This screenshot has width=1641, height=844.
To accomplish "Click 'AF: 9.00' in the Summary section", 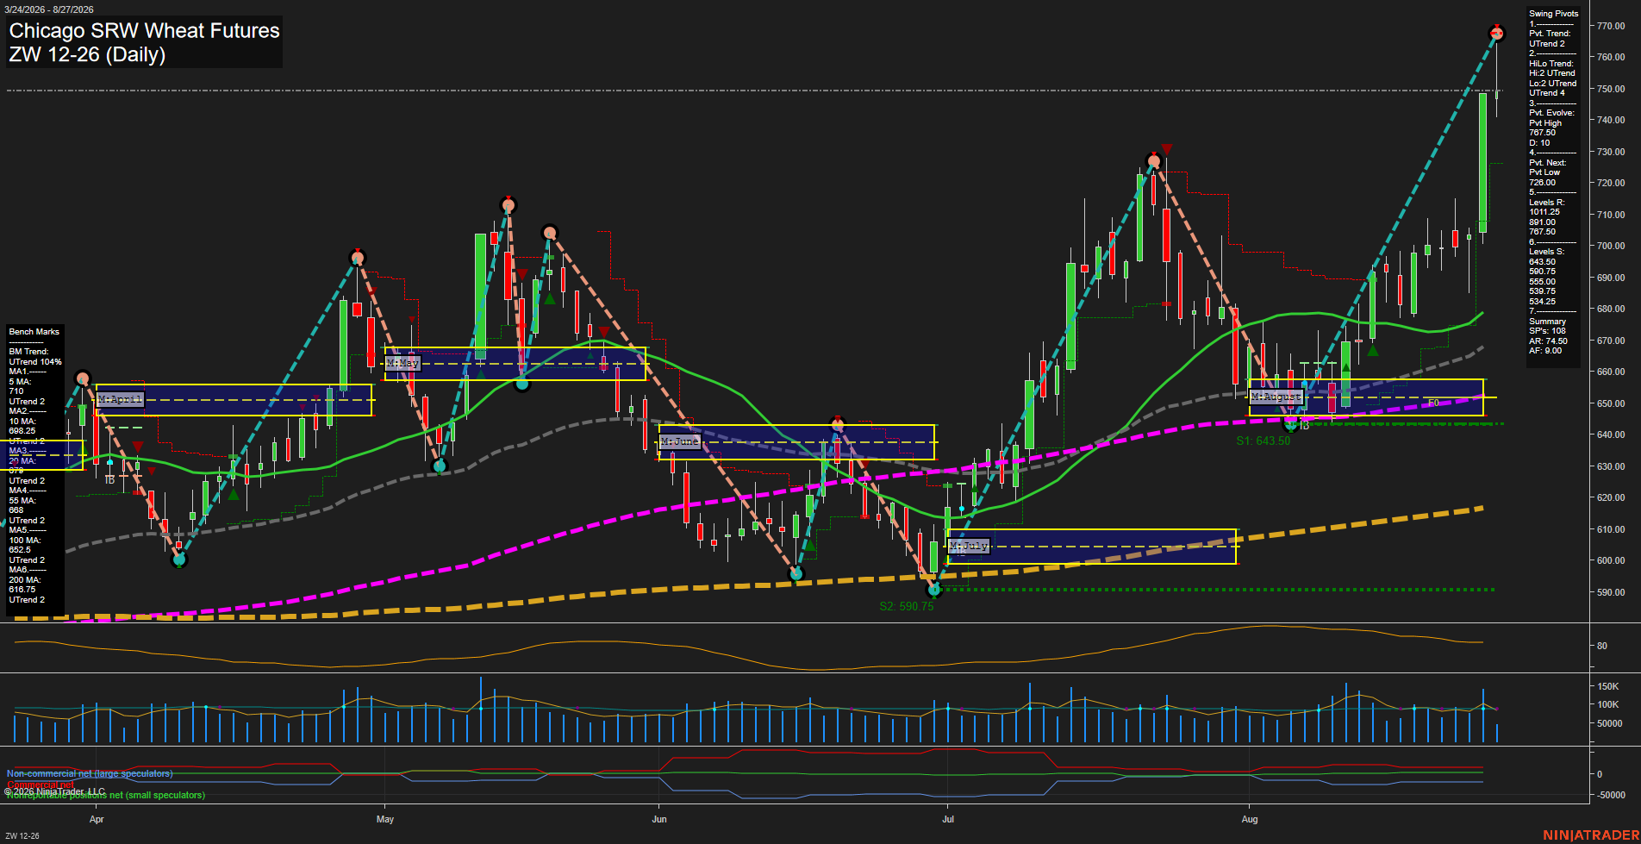I will tap(1545, 351).
